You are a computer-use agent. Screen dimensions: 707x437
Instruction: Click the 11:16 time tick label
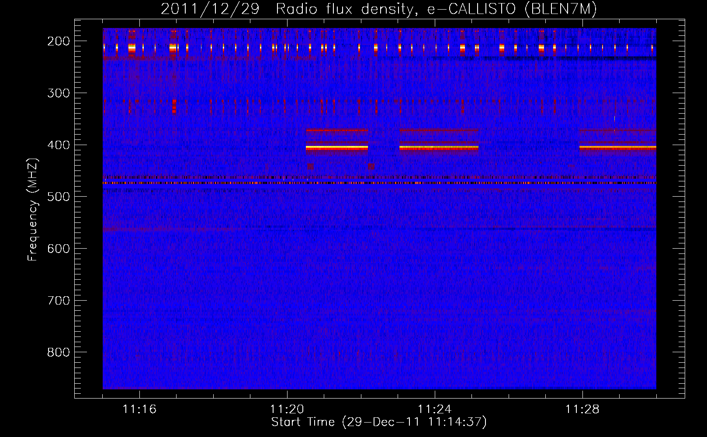pos(139,409)
